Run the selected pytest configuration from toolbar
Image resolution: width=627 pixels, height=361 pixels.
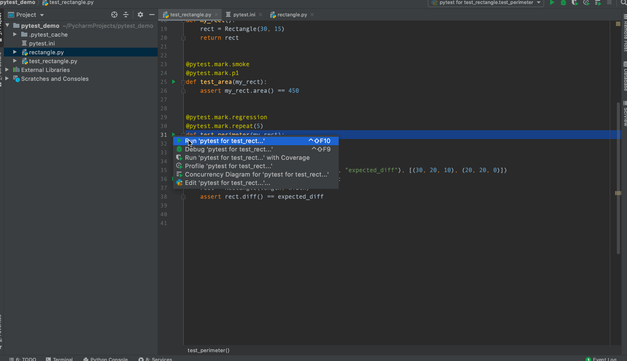pos(552,3)
